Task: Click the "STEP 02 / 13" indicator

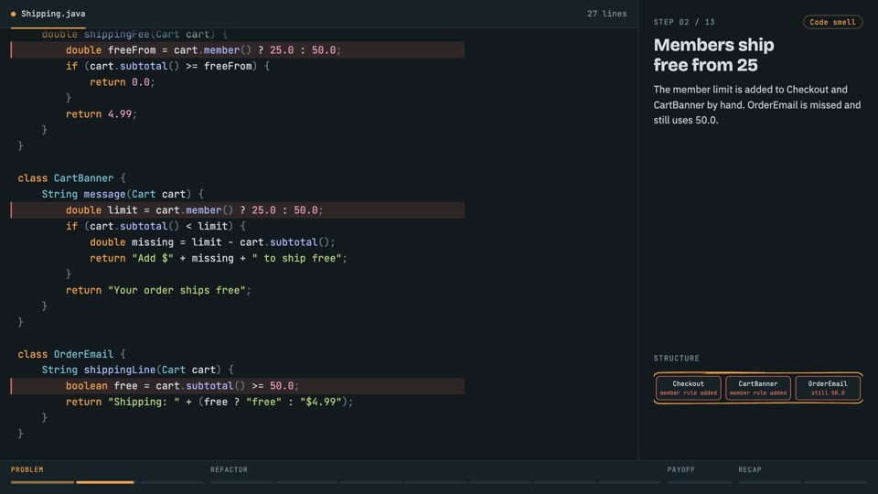Action: coord(684,22)
